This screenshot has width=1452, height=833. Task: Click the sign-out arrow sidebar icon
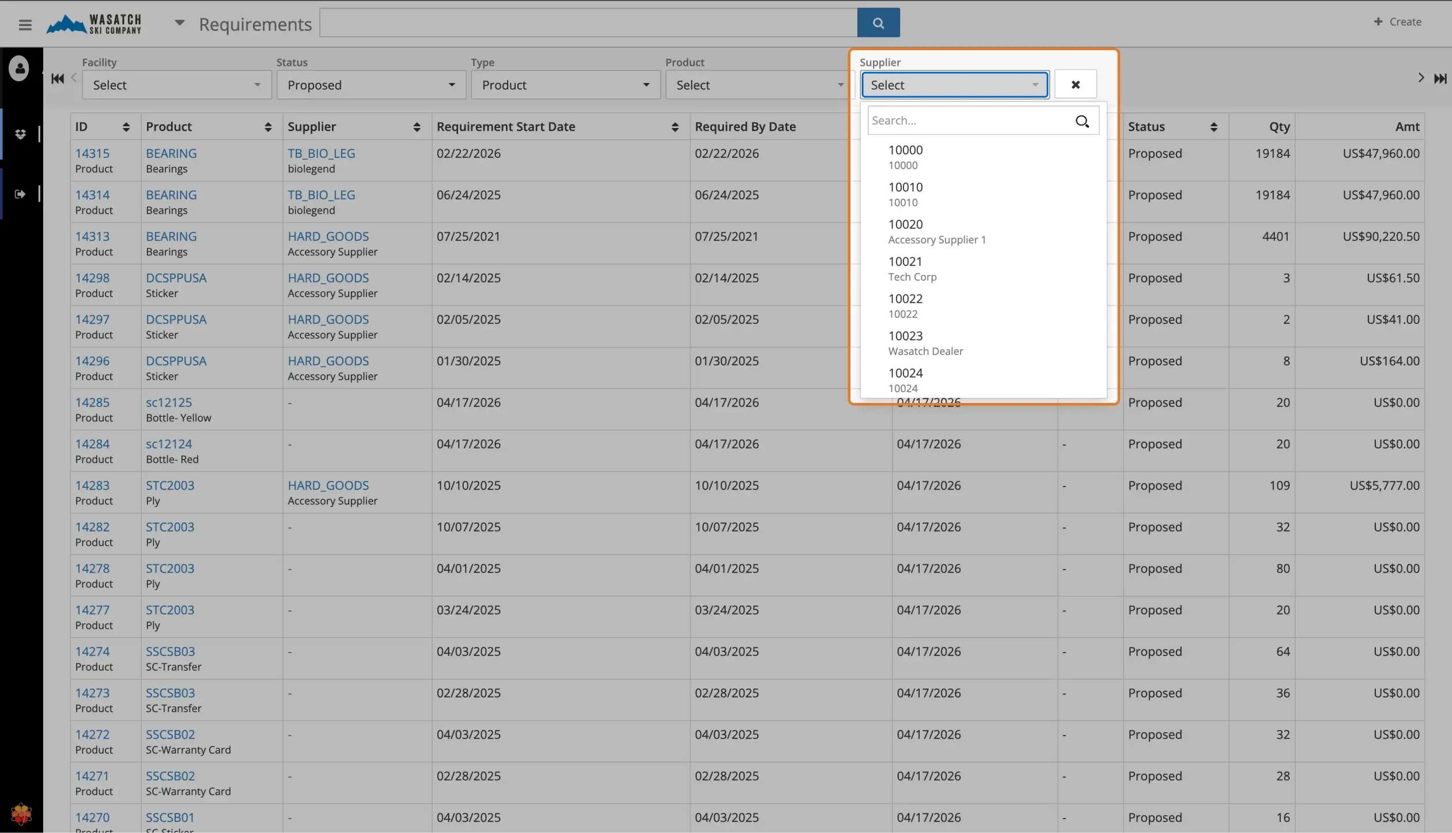point(20,194)
